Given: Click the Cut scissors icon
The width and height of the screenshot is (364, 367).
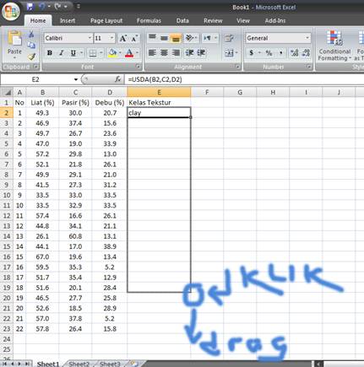Looking at the screenshot, I should tap(31, 35).
